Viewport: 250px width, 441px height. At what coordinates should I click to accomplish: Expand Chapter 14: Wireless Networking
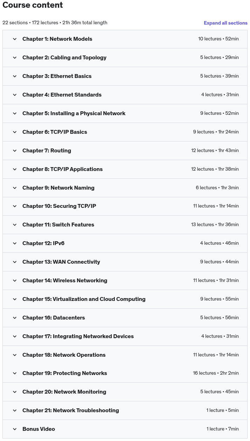(x=125, y=281)
